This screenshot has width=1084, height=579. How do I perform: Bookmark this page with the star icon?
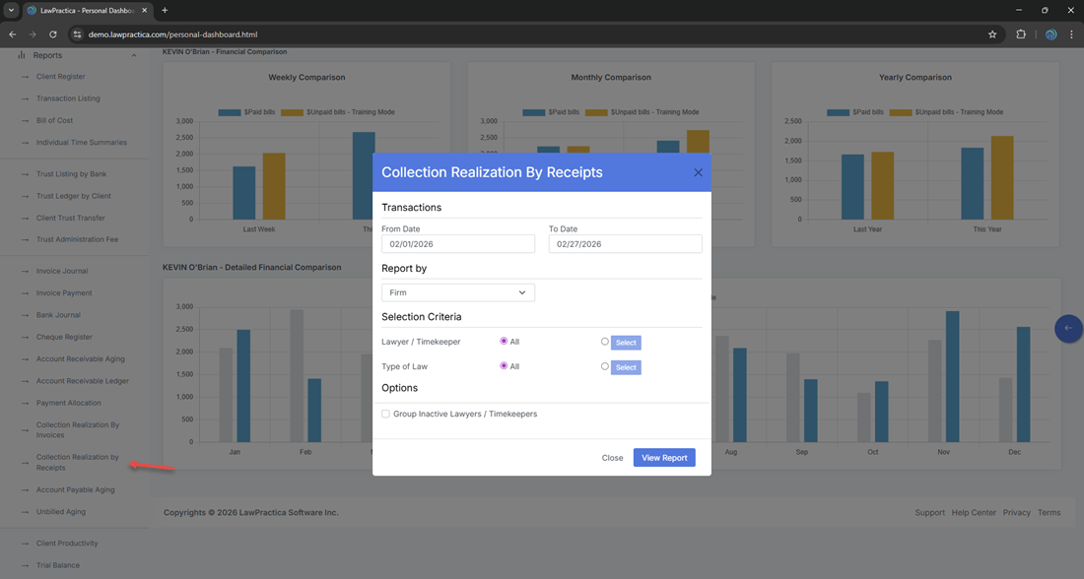992,34
